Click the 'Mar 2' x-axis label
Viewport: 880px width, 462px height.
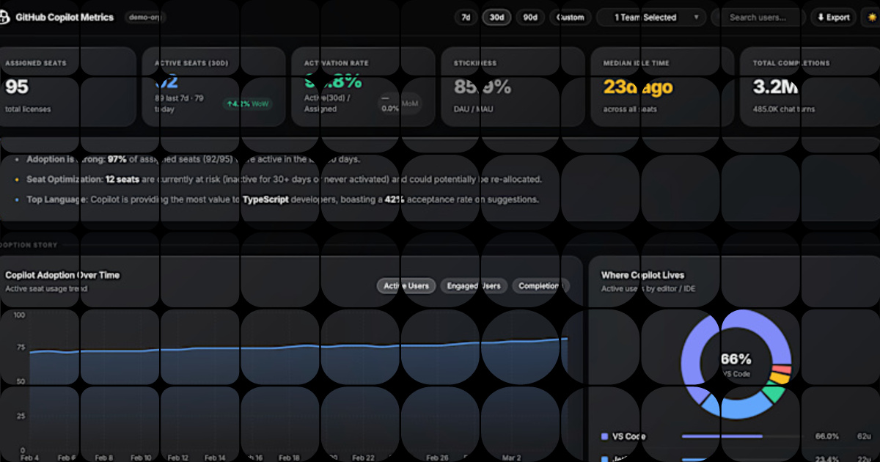click(x=510, y=458)
